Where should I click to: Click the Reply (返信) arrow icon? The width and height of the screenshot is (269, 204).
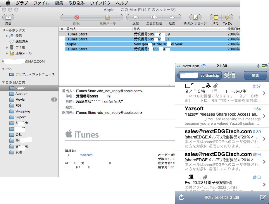coord(136,17)
